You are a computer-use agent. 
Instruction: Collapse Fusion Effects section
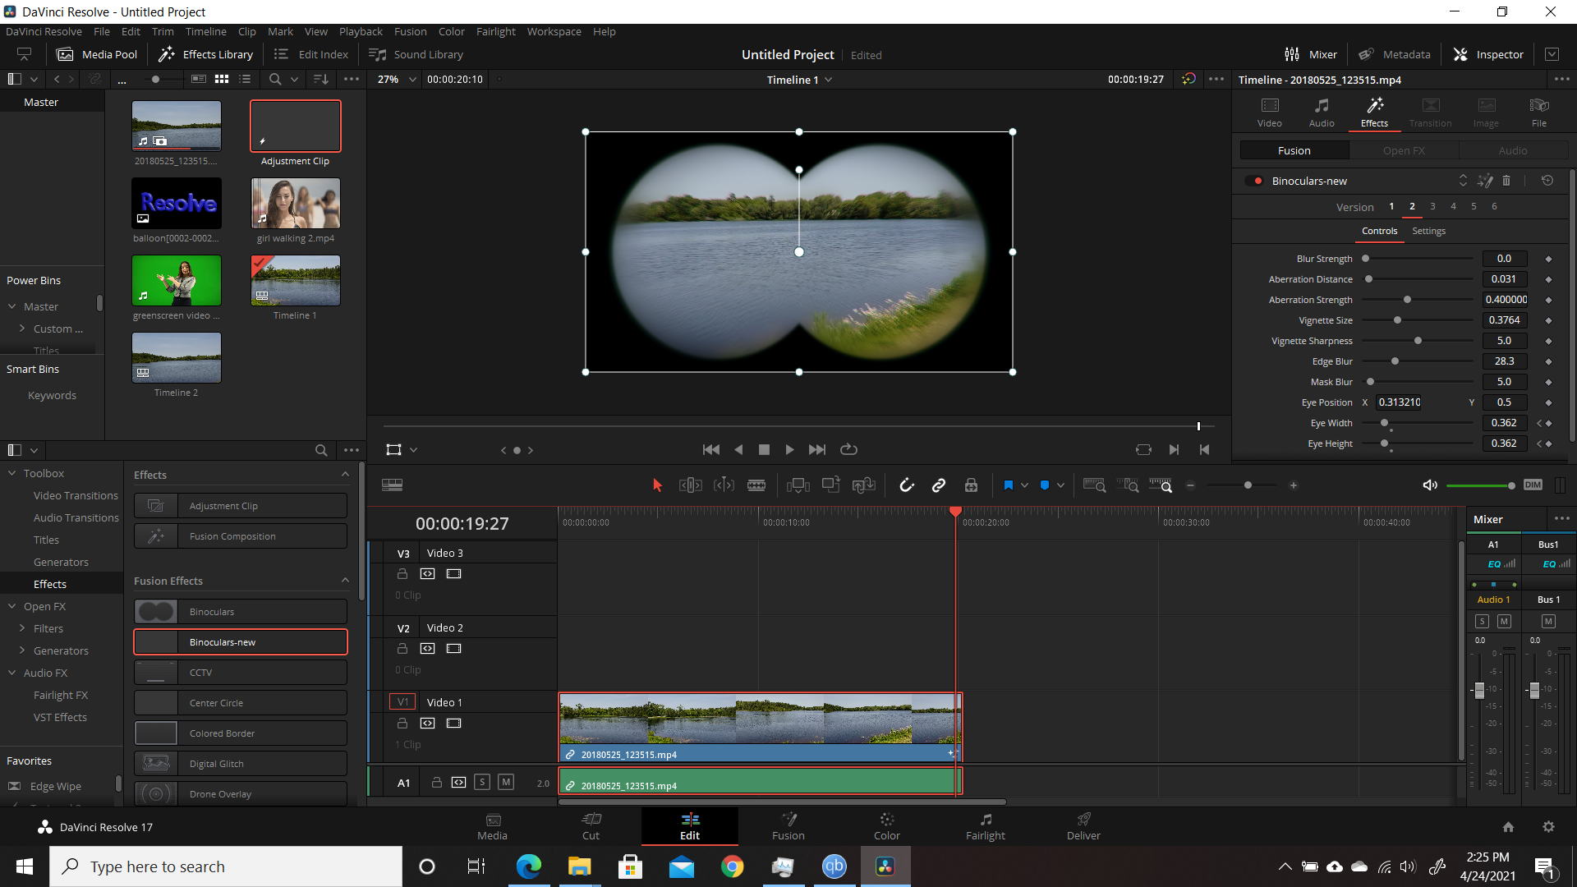point(345,581)
